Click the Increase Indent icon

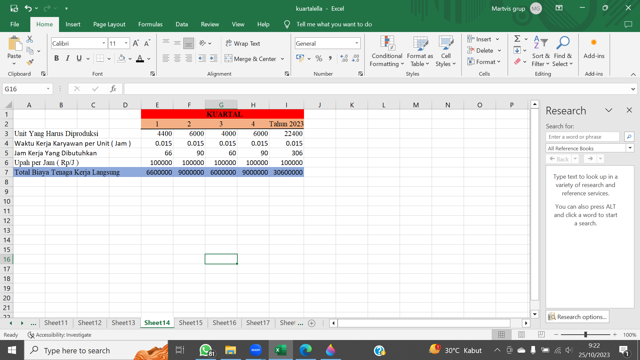click(x=214, y=59)
